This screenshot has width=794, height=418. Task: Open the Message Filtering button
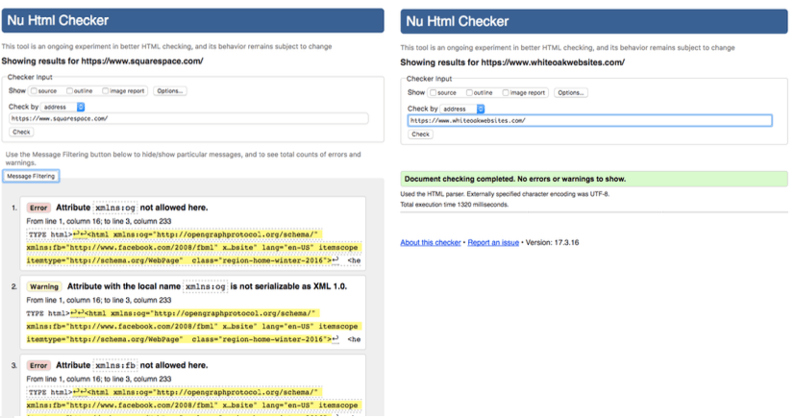[31, 176]
